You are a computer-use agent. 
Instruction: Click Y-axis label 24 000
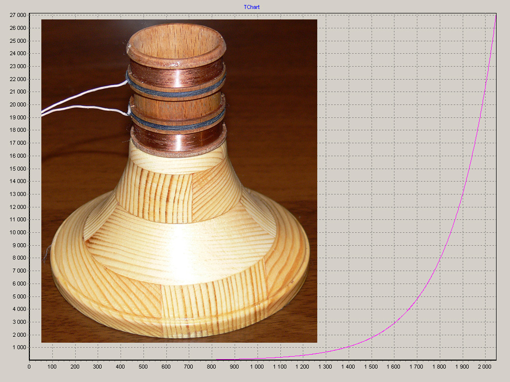[18, 54]
